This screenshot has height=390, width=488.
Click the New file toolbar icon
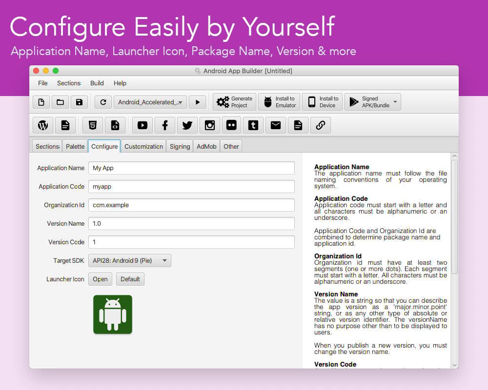tap(41, 102)
